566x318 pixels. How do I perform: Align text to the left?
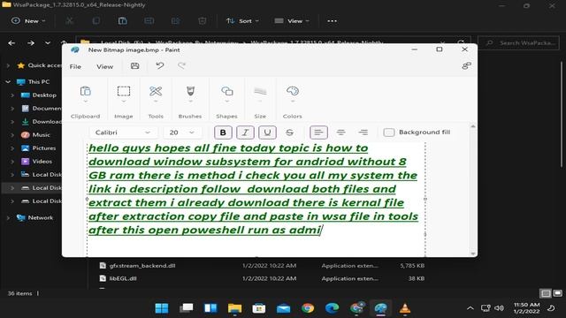318,132
